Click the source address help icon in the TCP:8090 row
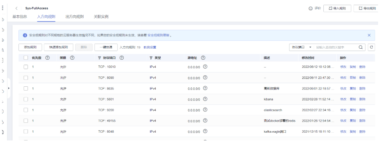The height and width of the screenshot is (144, 384). pyautogui.click(x=205, y=77)
